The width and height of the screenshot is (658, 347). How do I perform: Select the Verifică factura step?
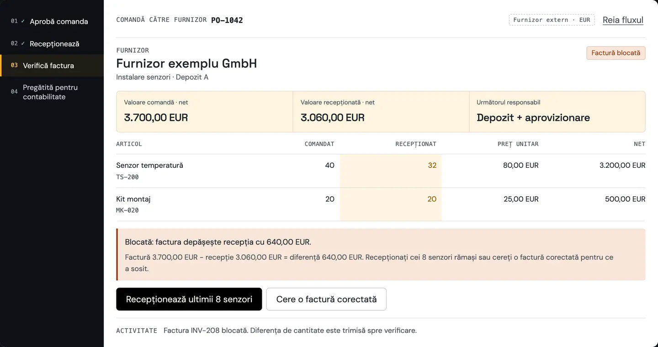[x=52, y=65]
